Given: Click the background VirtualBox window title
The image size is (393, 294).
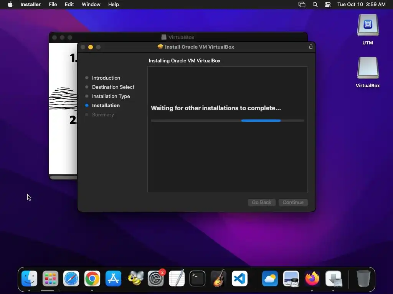Looking at the screenshot, I should pos(181,37).
